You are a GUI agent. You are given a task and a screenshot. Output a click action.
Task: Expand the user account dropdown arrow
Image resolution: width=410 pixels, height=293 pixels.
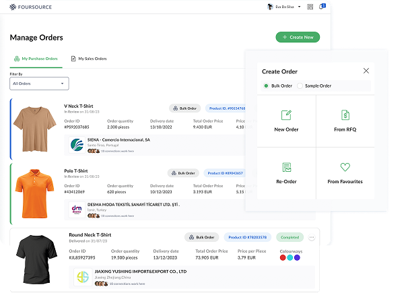pyautogui.click(x=299, y=7)
